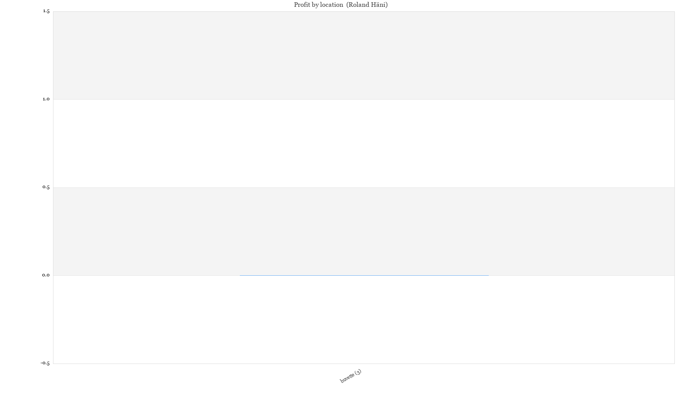Image resolution: width=682 pixels, height=409 pixels.
Task: Click the 1.0 y-axis label
Action: pyautogui.click(x=46, y=99)
